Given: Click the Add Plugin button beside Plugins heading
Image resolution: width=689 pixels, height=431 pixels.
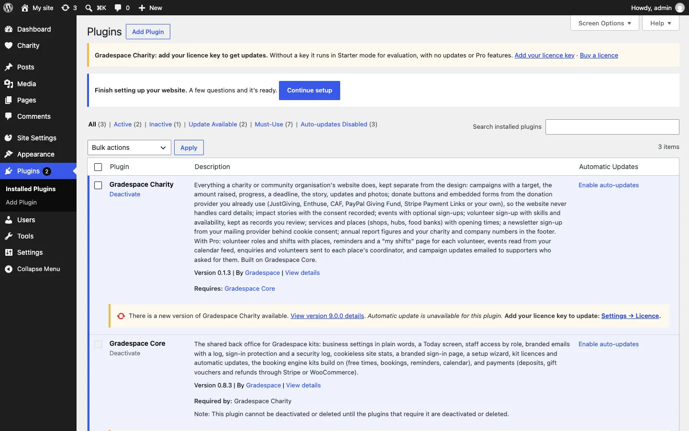Looking at the screenshot, I should (148, 32).
